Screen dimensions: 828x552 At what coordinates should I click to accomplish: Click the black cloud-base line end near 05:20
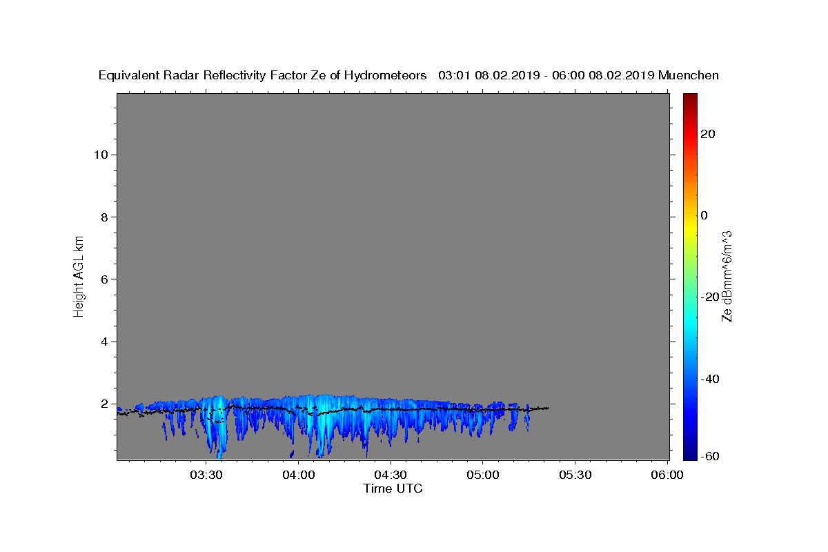[546, 408]
